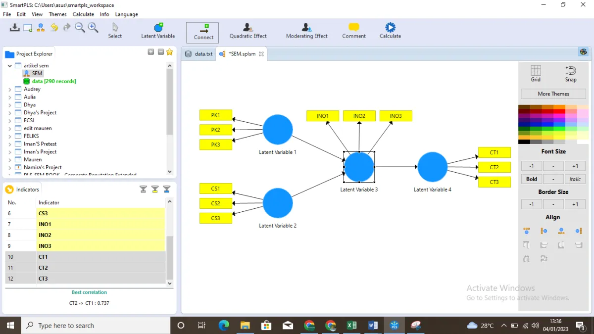Increase Border Size with the +1 button
Screen dimensions: 594x334
tap(575, 204)
